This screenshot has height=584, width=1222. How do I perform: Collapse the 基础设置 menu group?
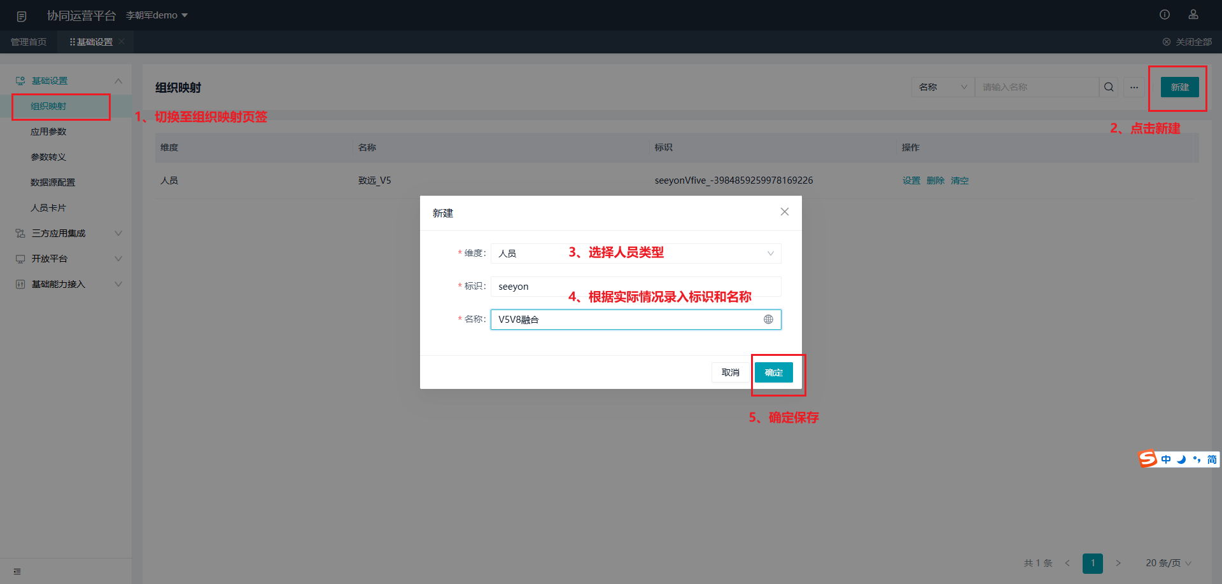[x=118, y=81]
